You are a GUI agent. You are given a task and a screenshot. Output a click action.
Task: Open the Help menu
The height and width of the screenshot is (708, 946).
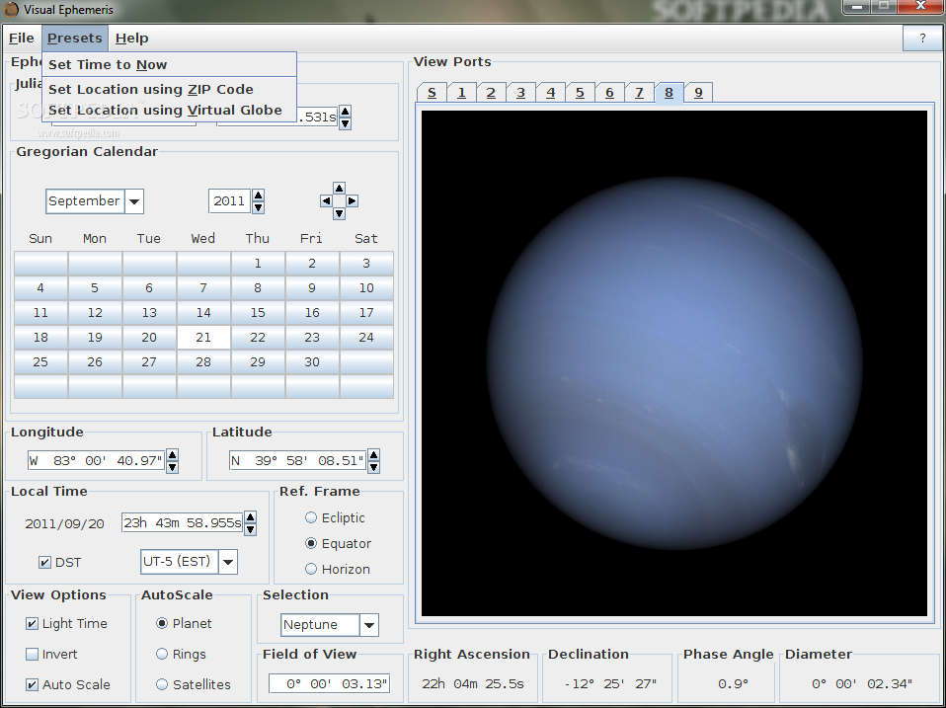click(132, 38)
